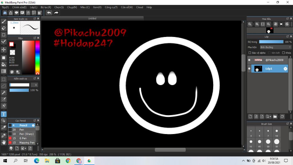The image size is (293, 165).
Task: Select the Hand pan tool
Action: (3, 142)
